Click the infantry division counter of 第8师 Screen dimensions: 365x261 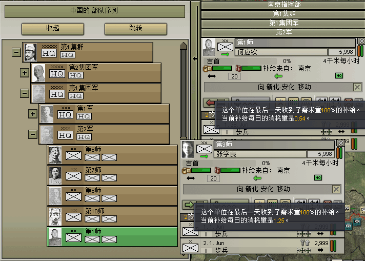pyautogui.click(x=73, y=197)
